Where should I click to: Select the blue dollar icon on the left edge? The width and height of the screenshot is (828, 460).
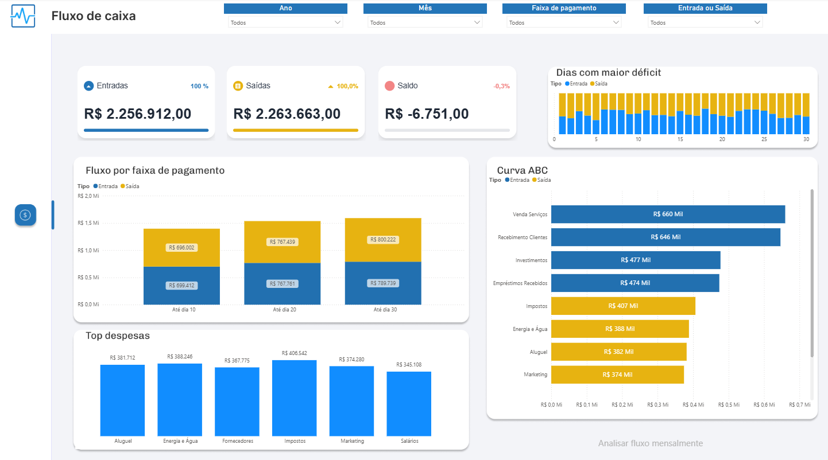(x=25, y=215)
